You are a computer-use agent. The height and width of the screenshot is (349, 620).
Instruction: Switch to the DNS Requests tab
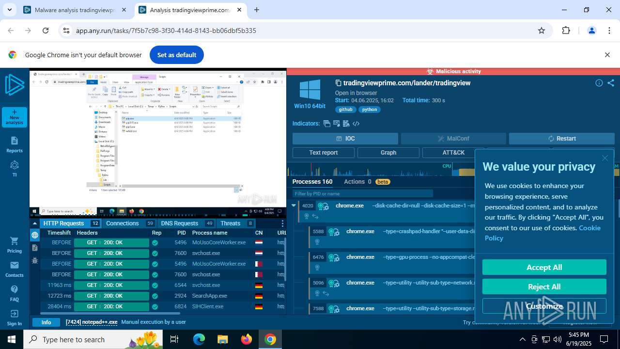[x=186, y=223]
